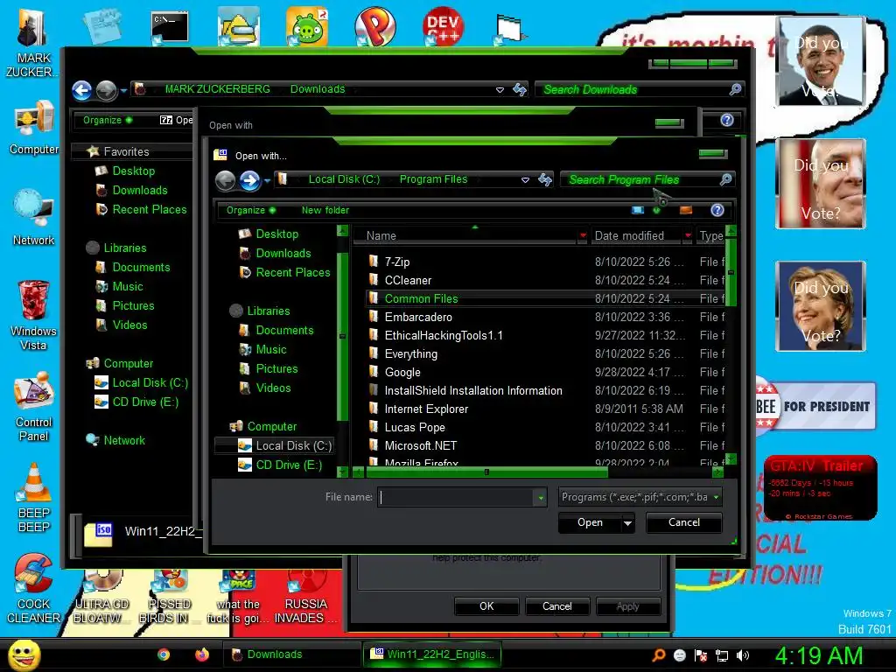Open the 7-Zip folder
Screen dimensions: 896x672
tap(396, 262)
